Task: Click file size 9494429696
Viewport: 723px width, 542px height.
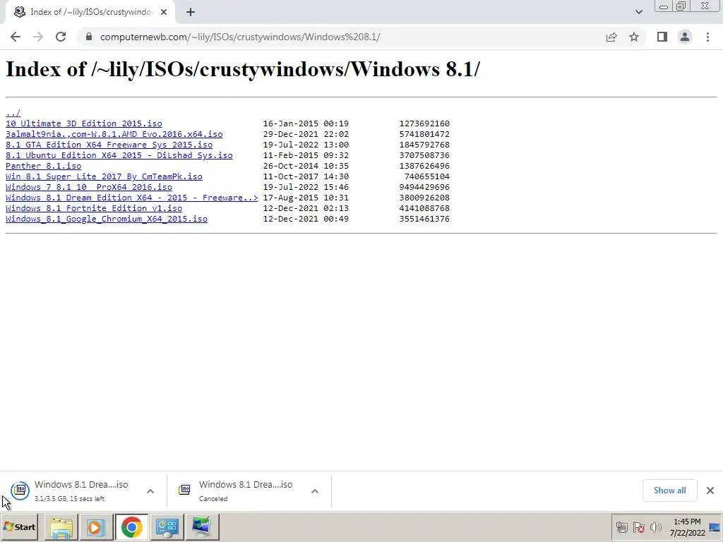Action: pyautogui.click(x=424, y=187)
